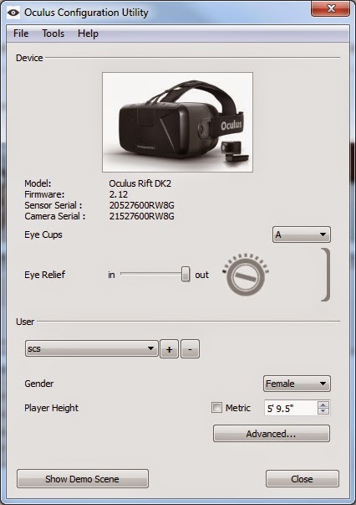Decrease player height with down arrow
The width and height of the screenshot is (356, 505).
tap(323, 411)
